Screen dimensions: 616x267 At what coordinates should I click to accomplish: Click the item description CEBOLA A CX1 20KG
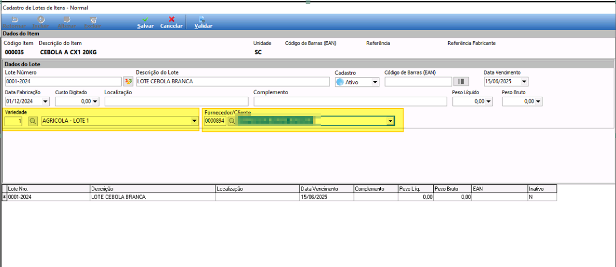(67, 52)
